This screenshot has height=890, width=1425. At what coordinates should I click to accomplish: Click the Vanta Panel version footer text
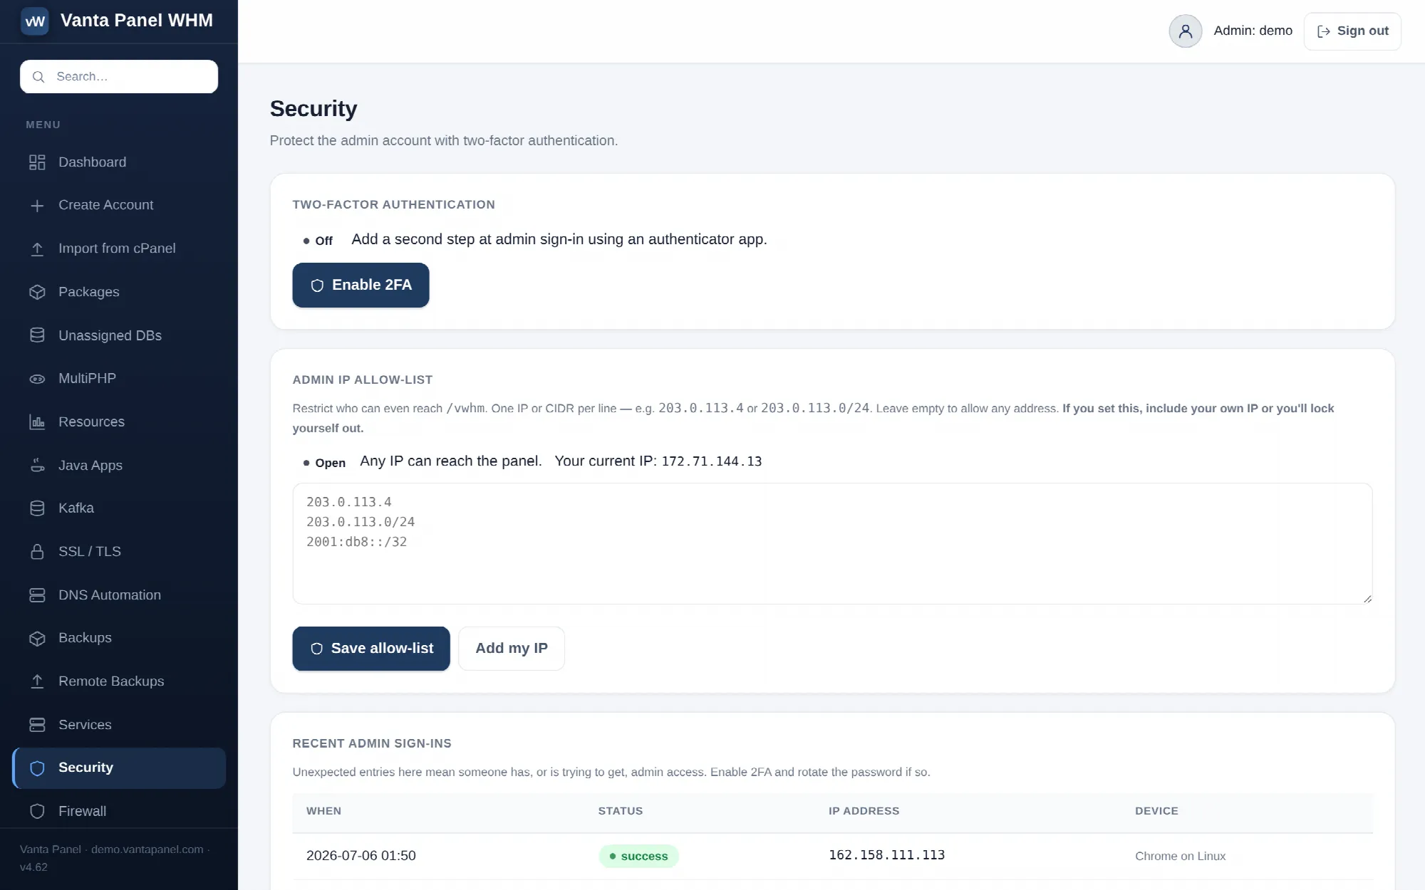[114, 858]
